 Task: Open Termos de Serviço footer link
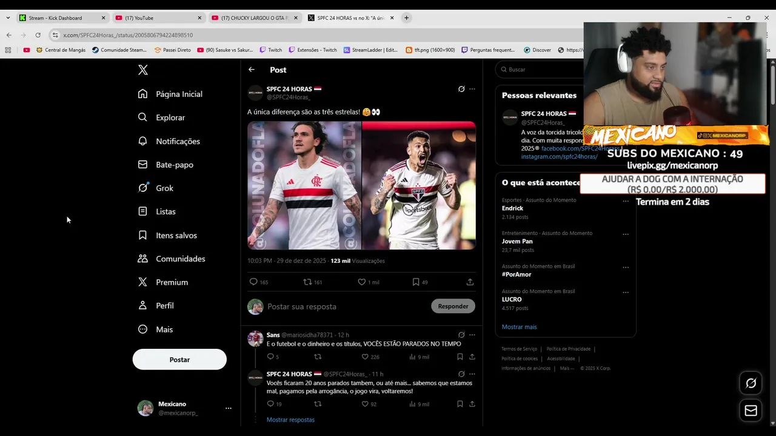pyautogui.click(x=519, y=349)
